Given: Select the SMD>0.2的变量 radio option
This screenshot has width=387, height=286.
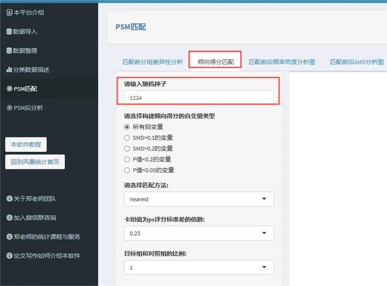Looking at the screenshot, I should point(127,149).
